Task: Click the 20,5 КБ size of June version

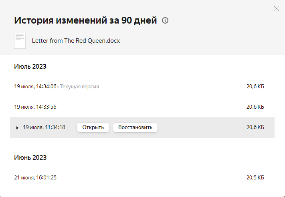Action: pyautogui.click(x=255, y=177)
